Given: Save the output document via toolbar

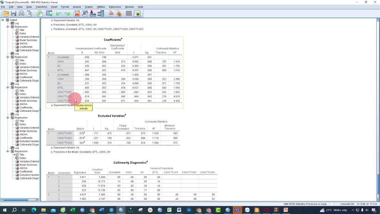Looking at the screenshot, I should click(x=14, y=14).
